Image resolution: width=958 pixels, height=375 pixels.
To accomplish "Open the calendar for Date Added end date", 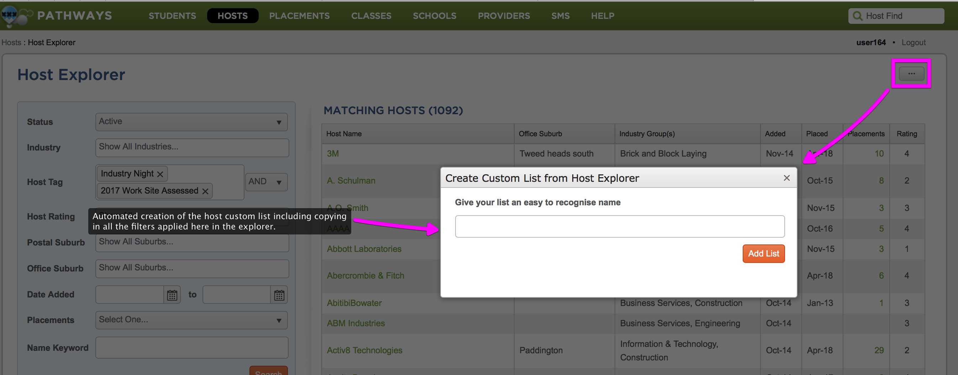I will (279, 294).
